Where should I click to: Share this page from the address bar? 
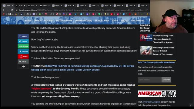[x=147, y=10]
